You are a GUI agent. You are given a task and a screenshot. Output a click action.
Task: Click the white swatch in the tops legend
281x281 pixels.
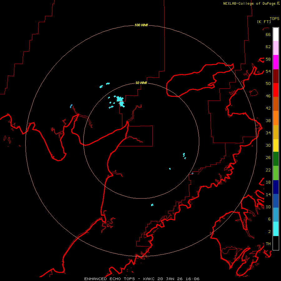click(276, 34)
